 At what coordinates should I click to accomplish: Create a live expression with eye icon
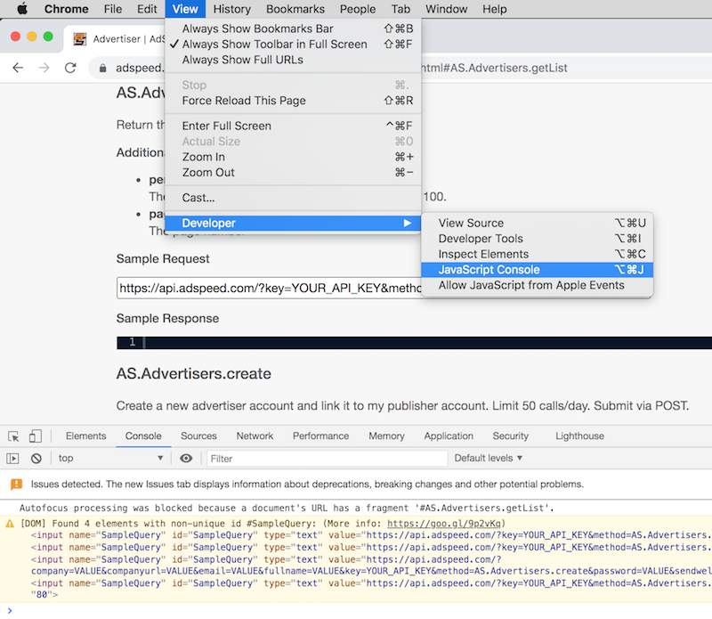pyautogui.click(x=186, y=459)
